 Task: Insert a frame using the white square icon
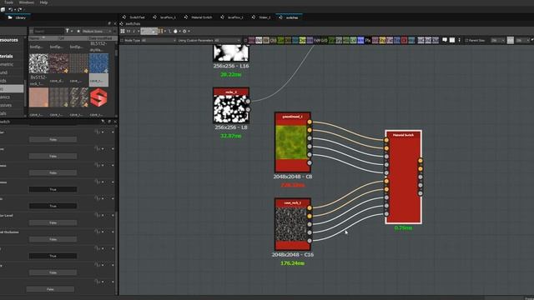pos(452,40)
